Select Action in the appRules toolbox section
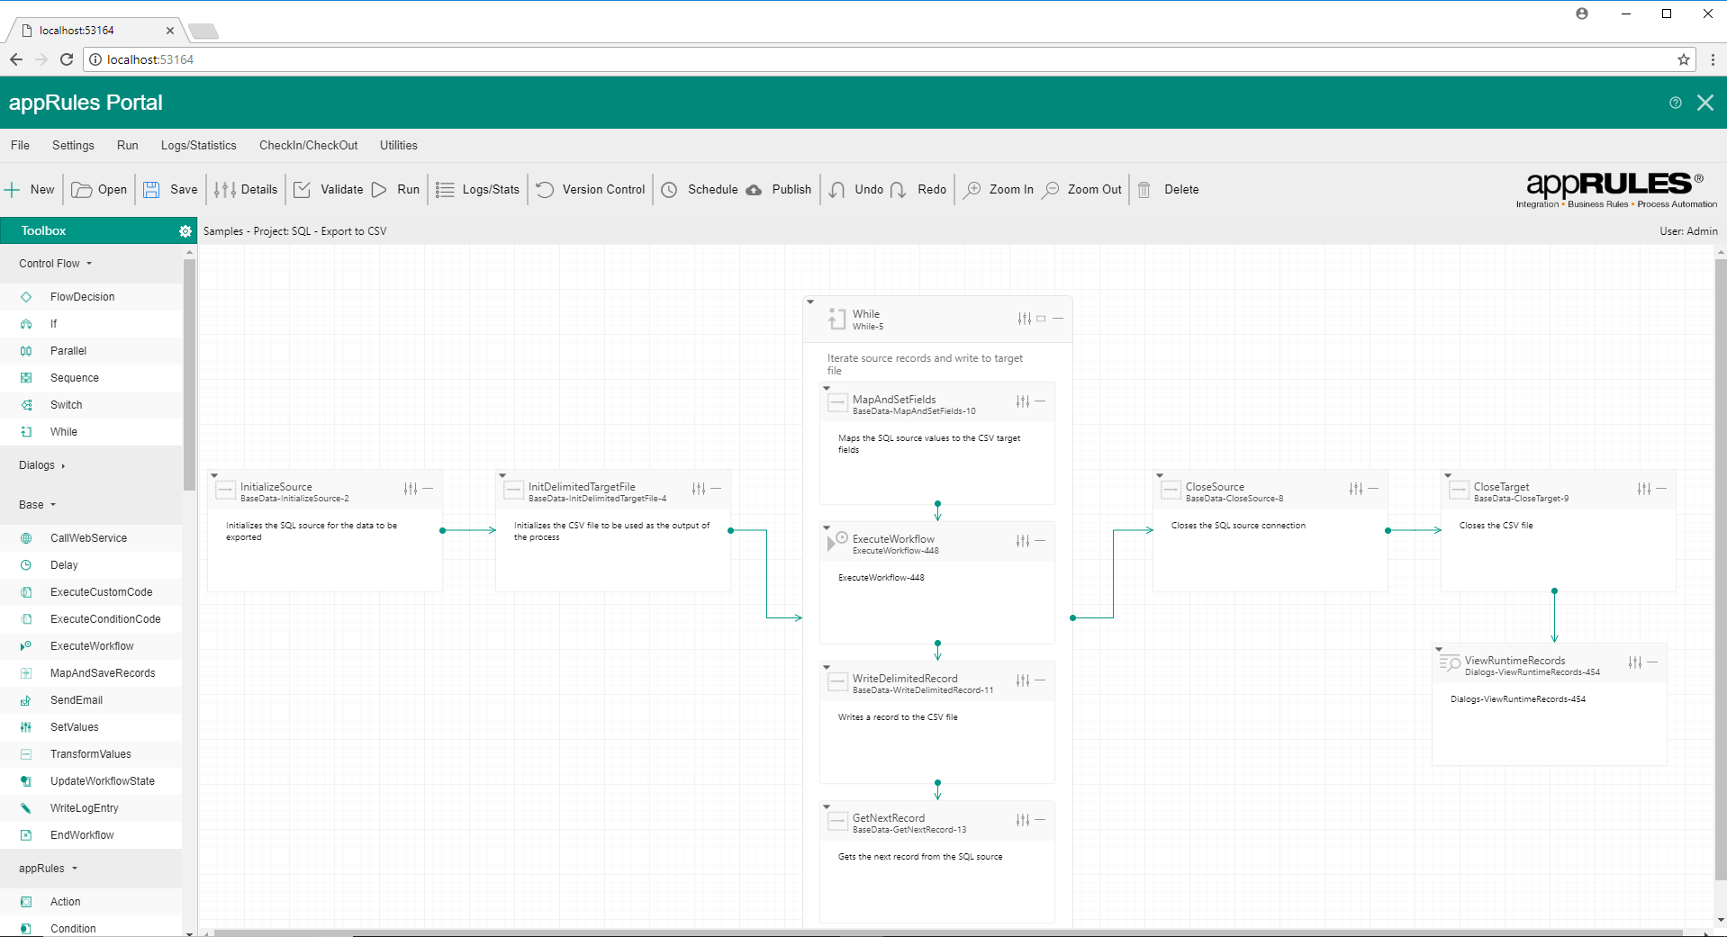This screenshot has width=1727, height=937. 91,902
